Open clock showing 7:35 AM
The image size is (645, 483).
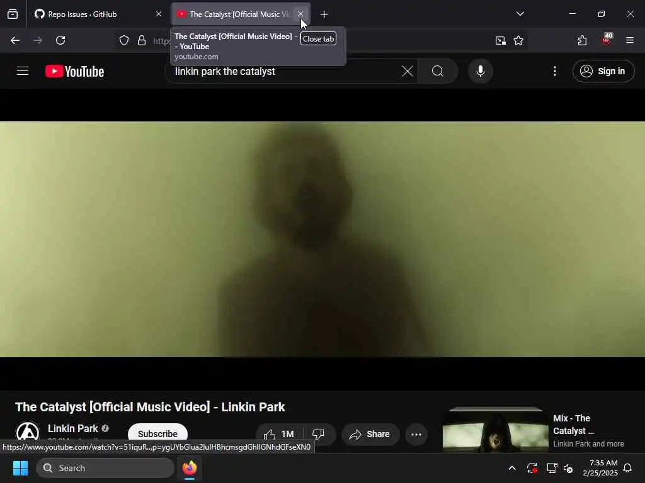[600, 468]
